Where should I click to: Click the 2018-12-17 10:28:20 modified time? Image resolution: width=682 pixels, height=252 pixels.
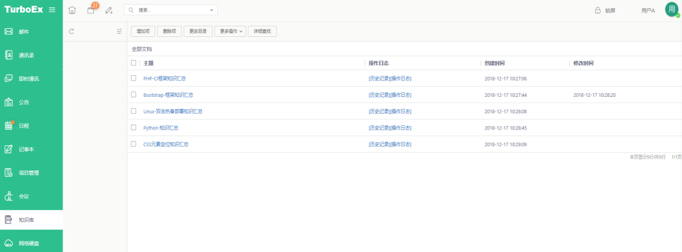(595, 95)
